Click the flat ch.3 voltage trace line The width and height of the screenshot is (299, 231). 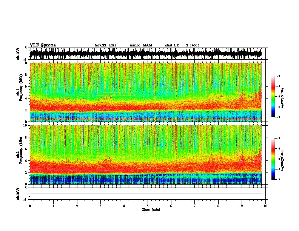[x=146, y=194]
